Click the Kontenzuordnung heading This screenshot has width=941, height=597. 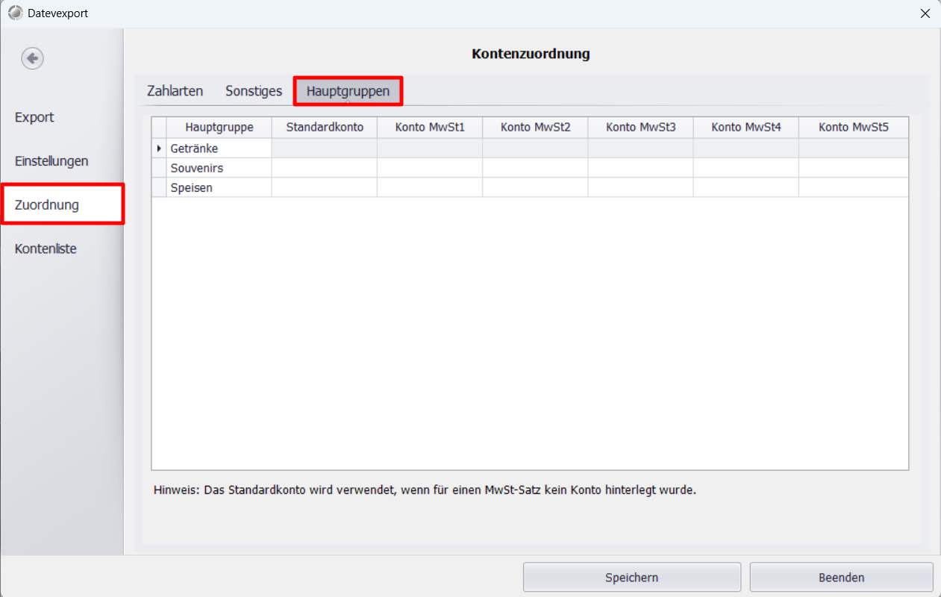click(531, 54)
